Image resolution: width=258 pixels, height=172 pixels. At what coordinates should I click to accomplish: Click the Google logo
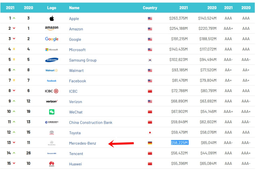coord(52,39)
